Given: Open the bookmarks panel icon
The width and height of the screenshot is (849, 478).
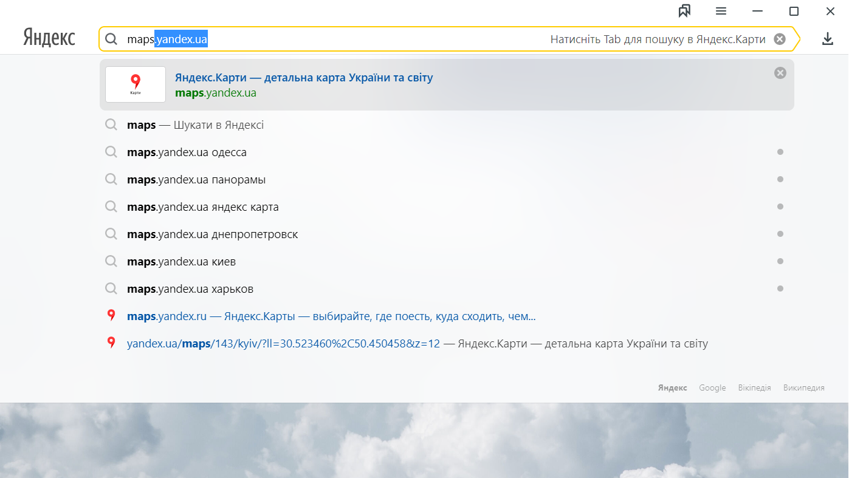Looking at the screenshot, I should (685, 11).
